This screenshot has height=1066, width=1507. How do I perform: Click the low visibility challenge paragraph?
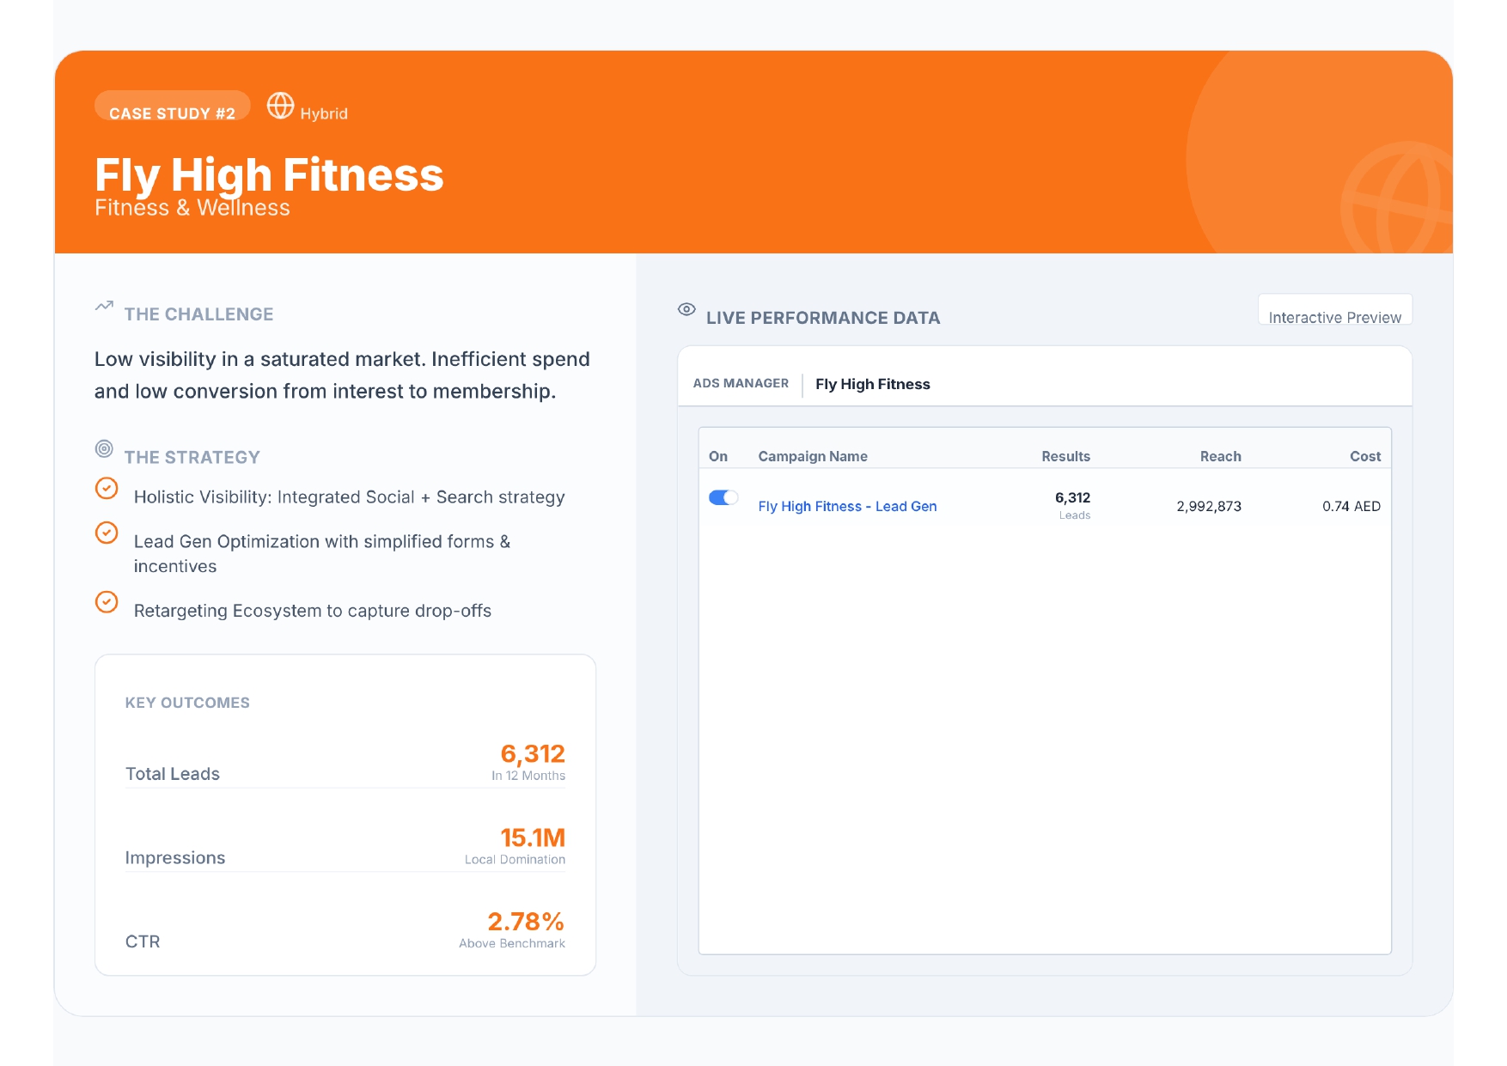click(x=342, y=375)
